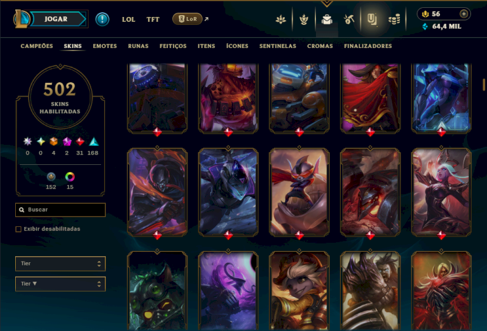487x331 pixels.
Task: Click the chroma color wheel icon
Action: (70, 176)
